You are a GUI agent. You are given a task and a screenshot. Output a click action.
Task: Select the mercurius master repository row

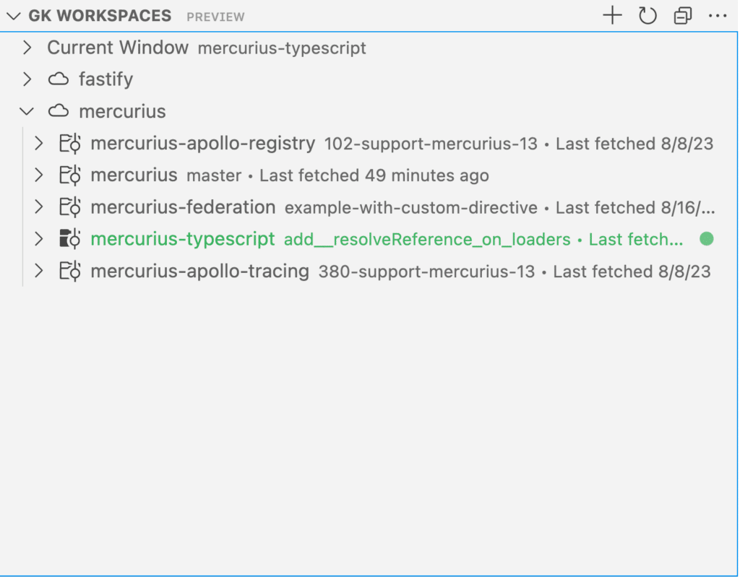(x=134, y=175)
